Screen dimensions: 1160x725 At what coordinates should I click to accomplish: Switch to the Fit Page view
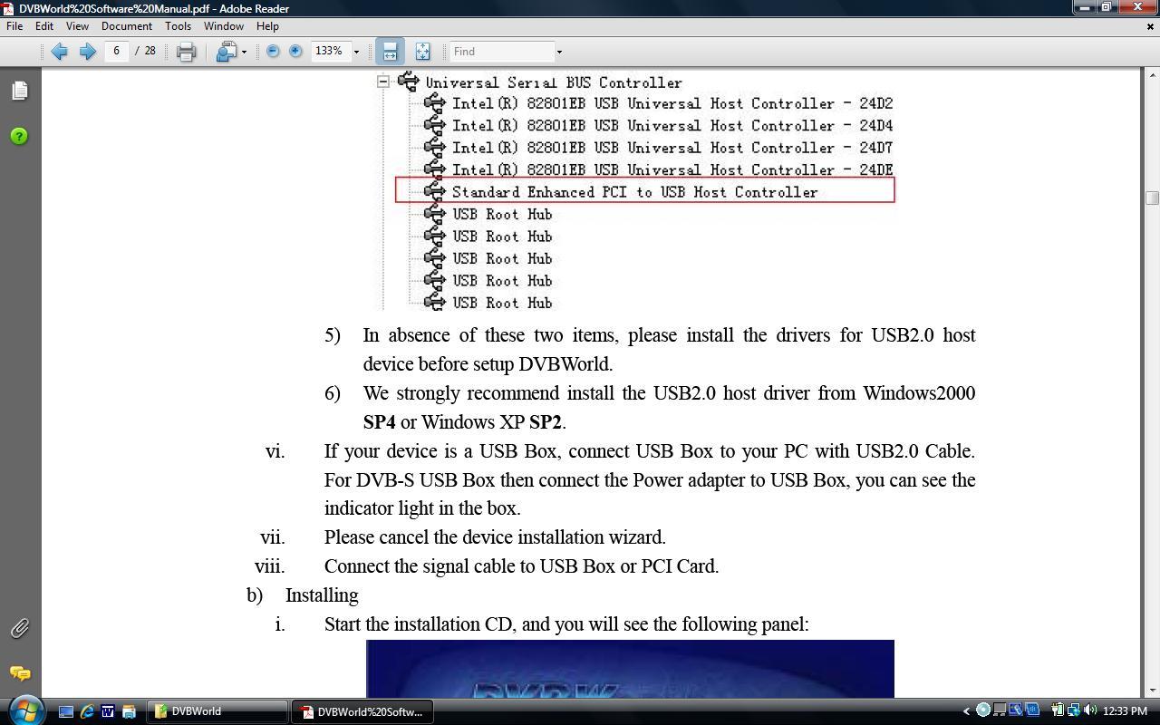click(422, 52)
